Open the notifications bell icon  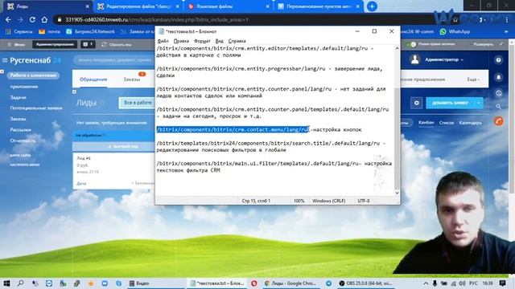[x=499, y=77]
